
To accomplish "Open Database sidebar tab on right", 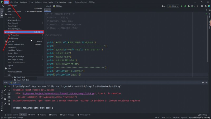I will pyautogui.click(x=210, y=14).
